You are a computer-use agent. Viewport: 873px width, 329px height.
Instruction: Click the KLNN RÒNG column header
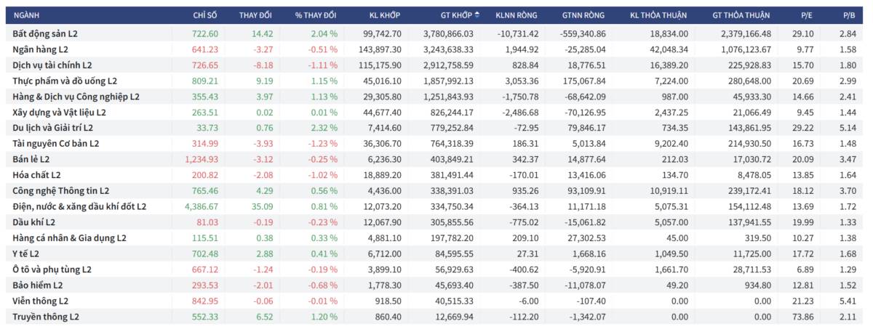(x=517, y=15)
